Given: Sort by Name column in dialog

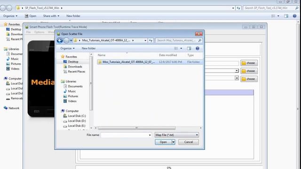Looking at the screenshot, I should pyautogui.click(x=102, y=55).
